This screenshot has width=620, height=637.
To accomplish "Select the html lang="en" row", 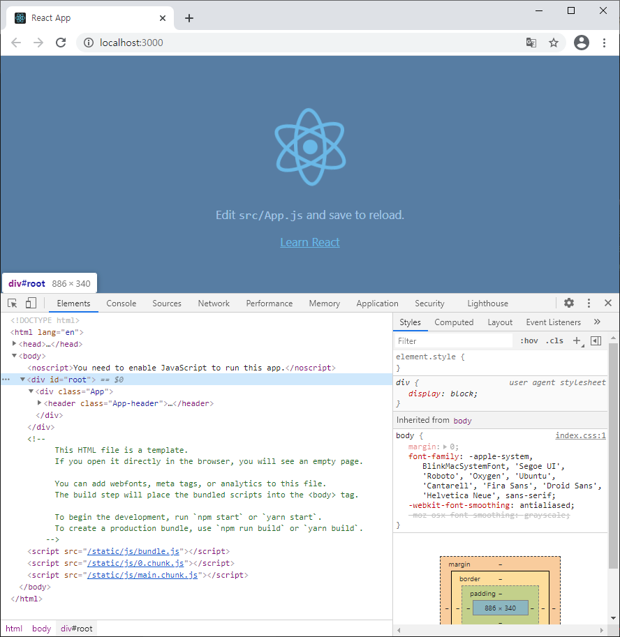I will pyautogui.click(x=47, y=332).
